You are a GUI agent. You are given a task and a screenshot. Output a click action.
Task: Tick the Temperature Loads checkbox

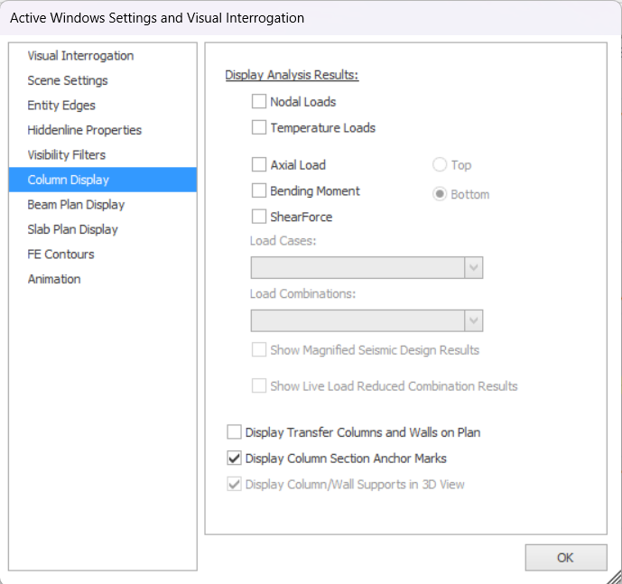point(259,127)
